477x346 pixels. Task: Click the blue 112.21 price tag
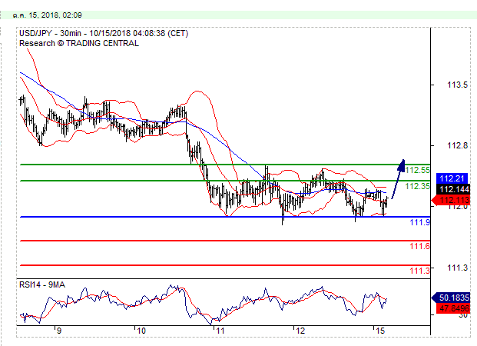point(451,178)
